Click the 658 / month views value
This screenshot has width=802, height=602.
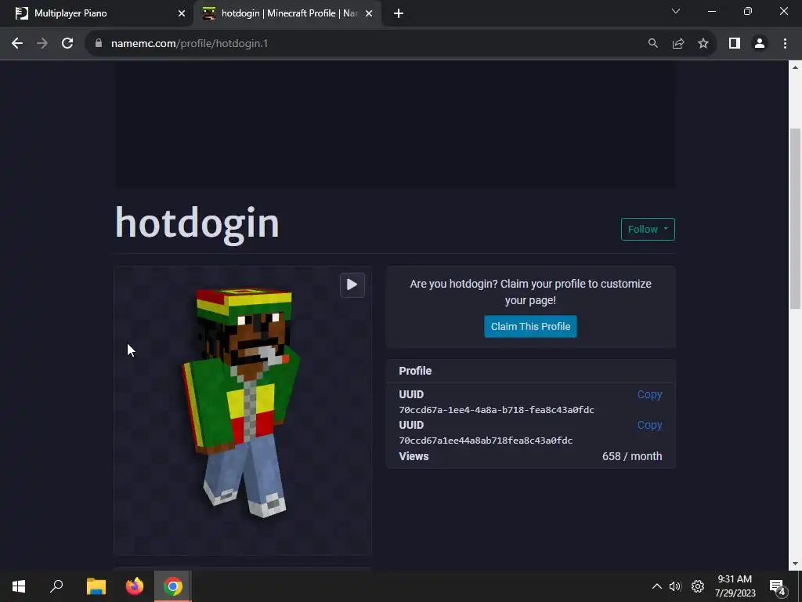(x=632, y=456)
